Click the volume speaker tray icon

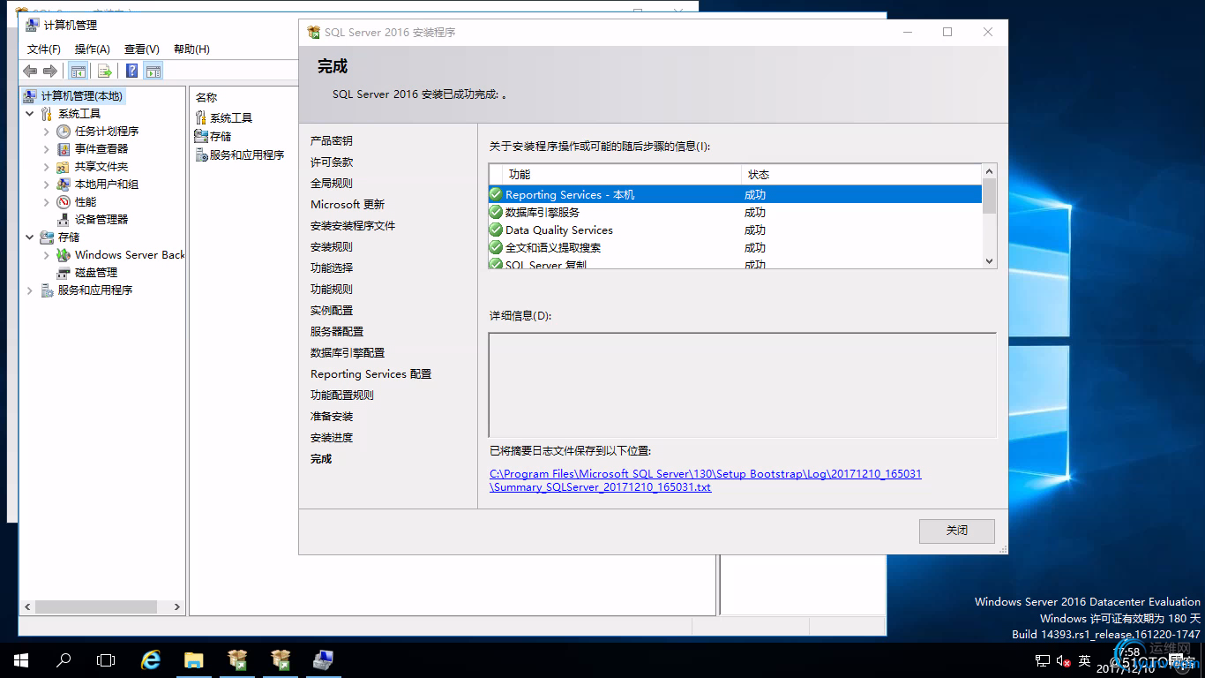point(1063,660)
